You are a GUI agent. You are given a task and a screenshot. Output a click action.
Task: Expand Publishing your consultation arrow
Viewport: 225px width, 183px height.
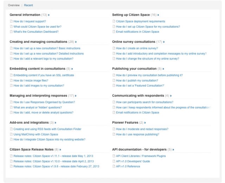(163, 69)
